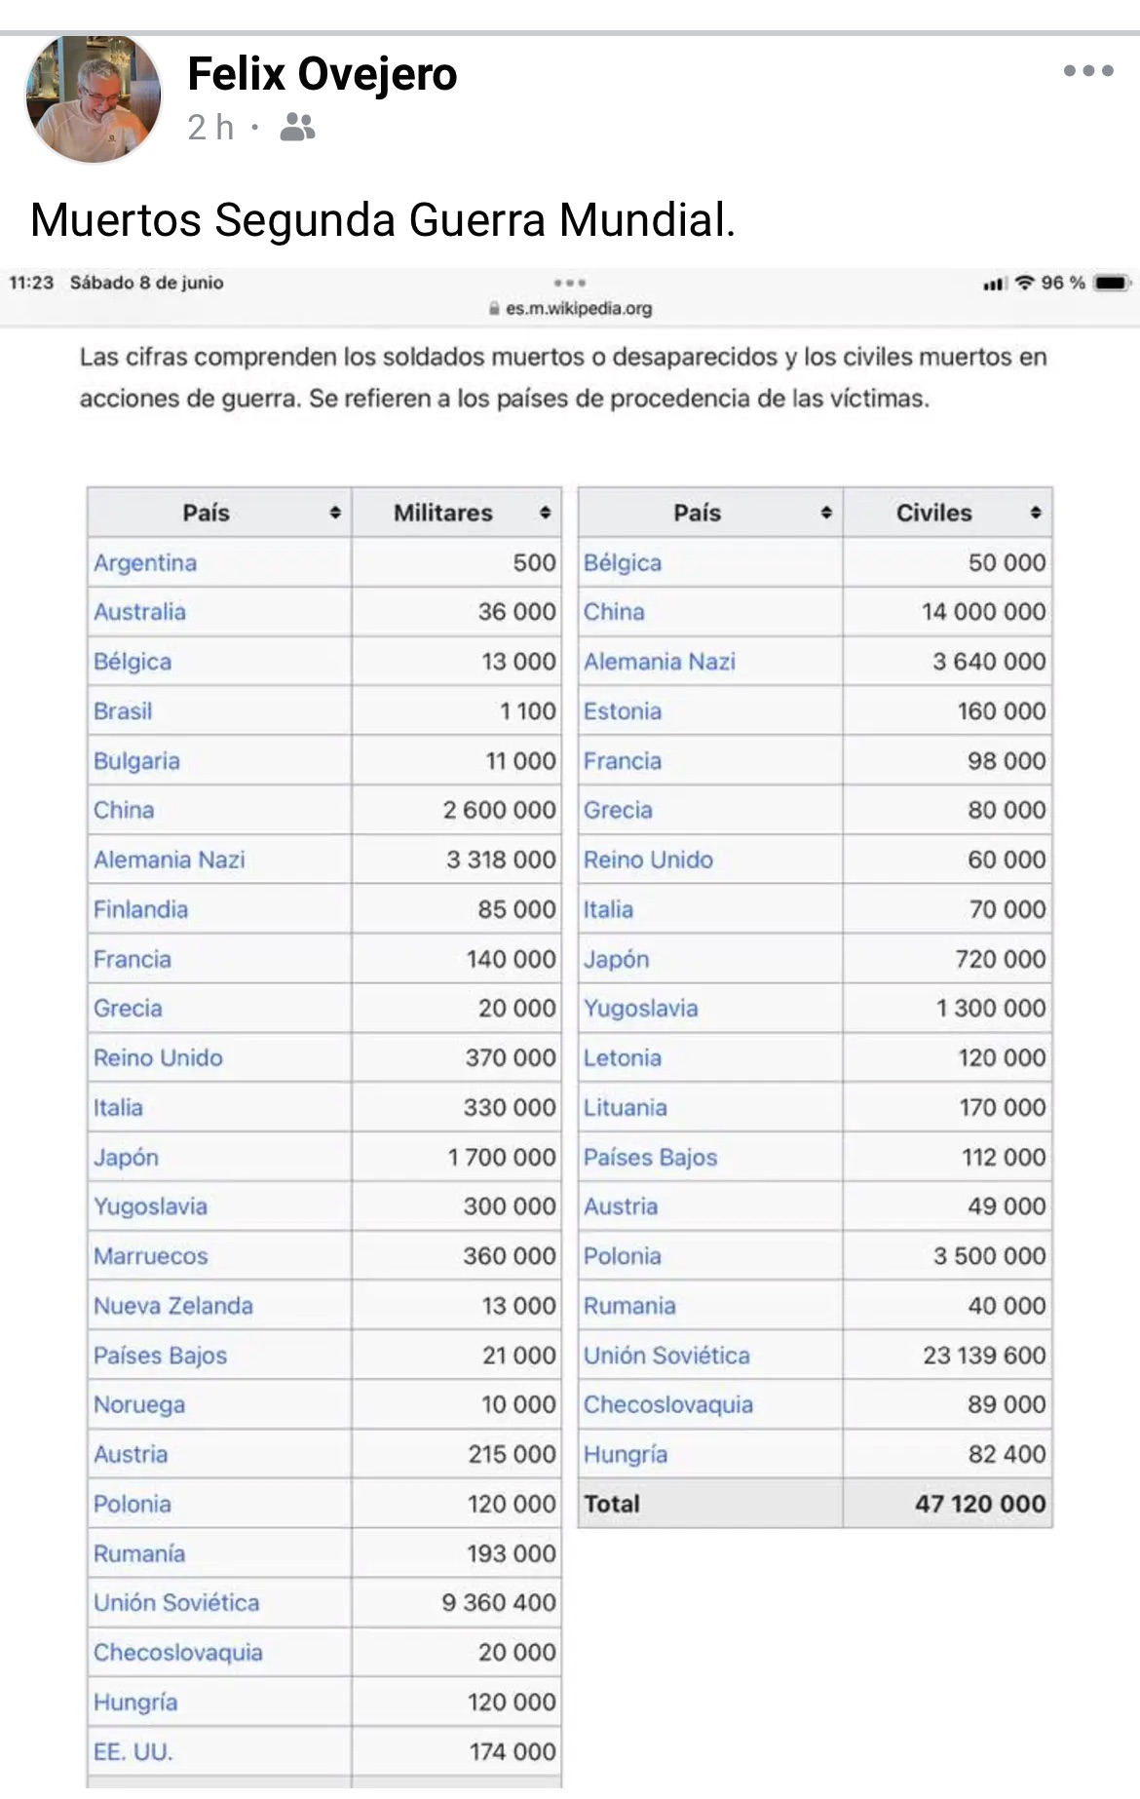Screen dimensions: 1140x1799
Task: Sort by Militares column arrows
Action: coord(546,513)
